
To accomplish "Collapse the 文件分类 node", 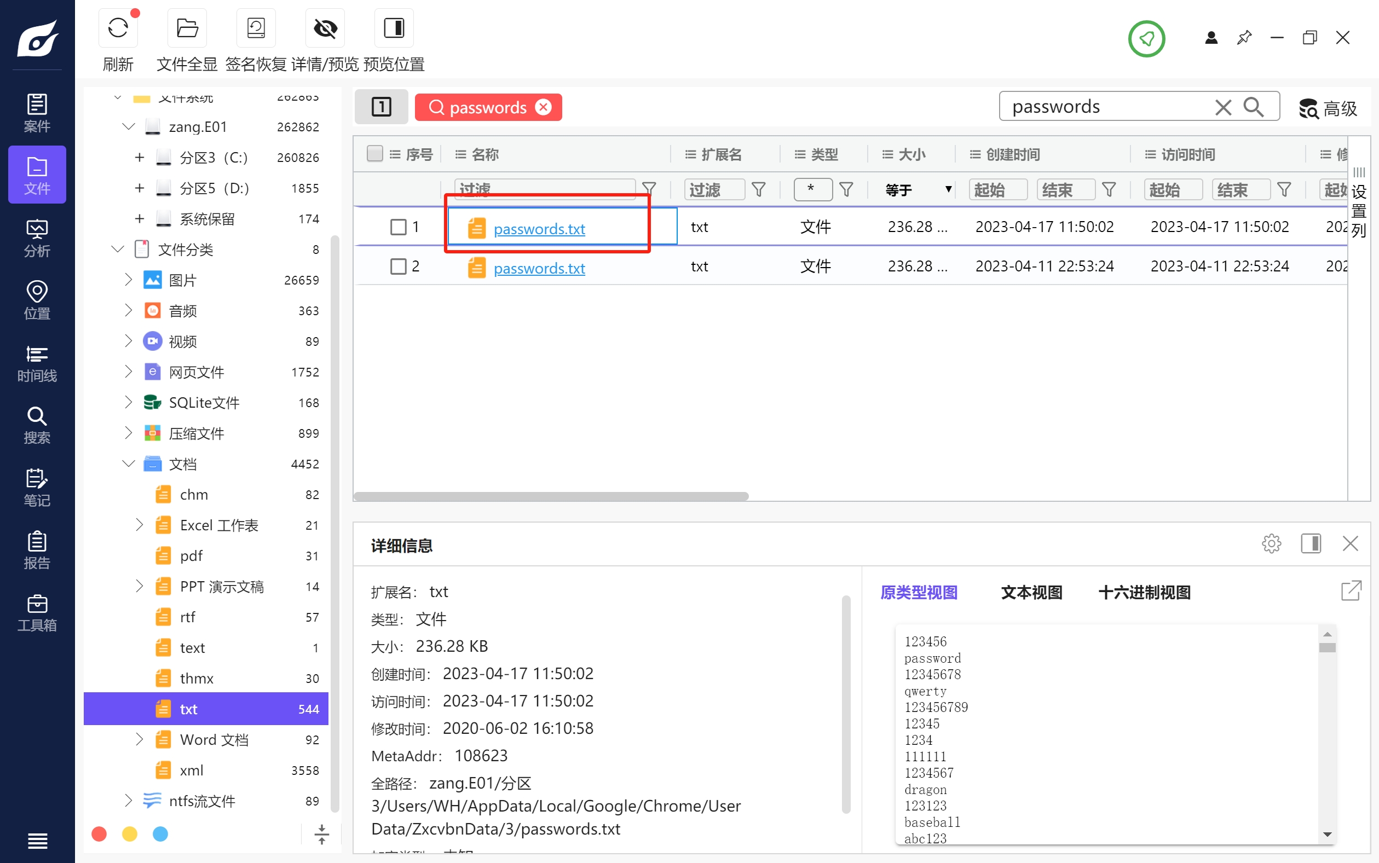I will tap(118, 249).
